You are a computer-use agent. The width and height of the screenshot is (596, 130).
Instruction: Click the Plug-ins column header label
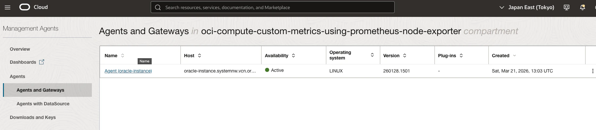tap(447, 56)
